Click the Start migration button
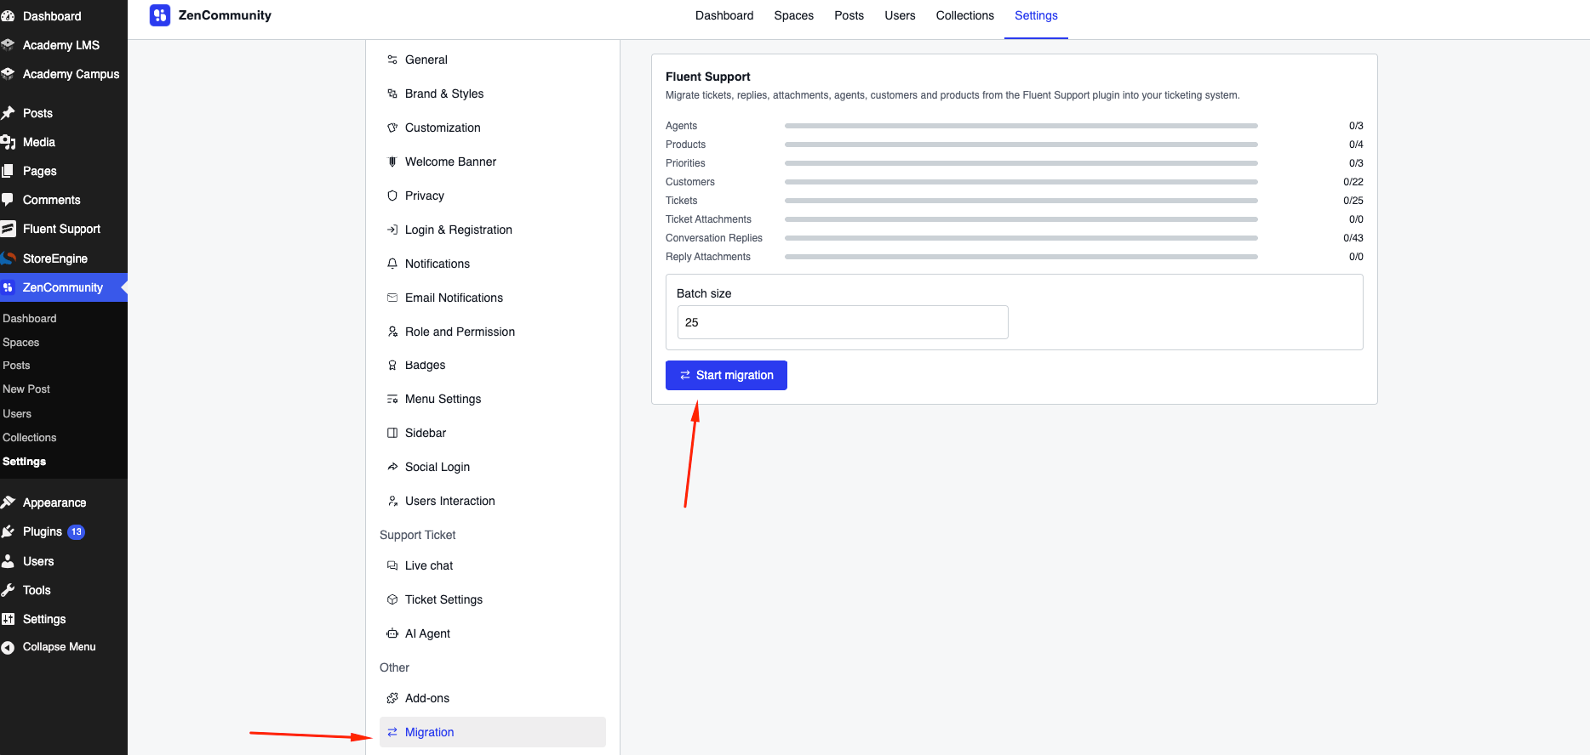Image resolution: width=1590 pixels, height=755 pixels. click(x=726, y=375)
